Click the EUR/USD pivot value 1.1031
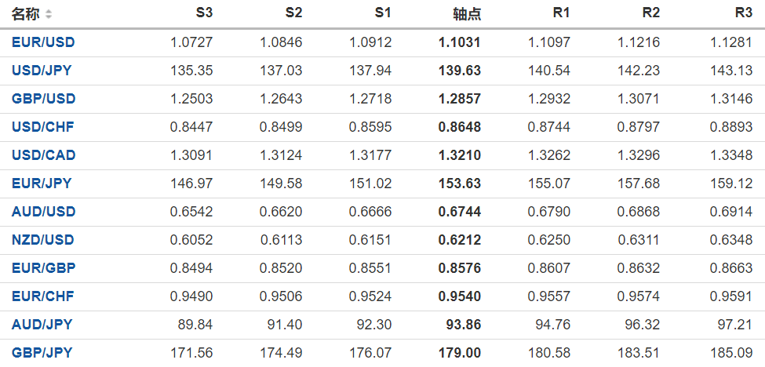Image resolution: width=765 pixels, height=367 pixels. click(460, 42)
